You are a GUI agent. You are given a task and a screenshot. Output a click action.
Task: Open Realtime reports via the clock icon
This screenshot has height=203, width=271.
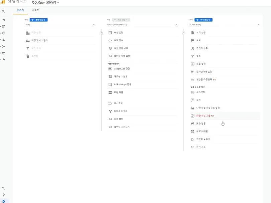[4, 33]
